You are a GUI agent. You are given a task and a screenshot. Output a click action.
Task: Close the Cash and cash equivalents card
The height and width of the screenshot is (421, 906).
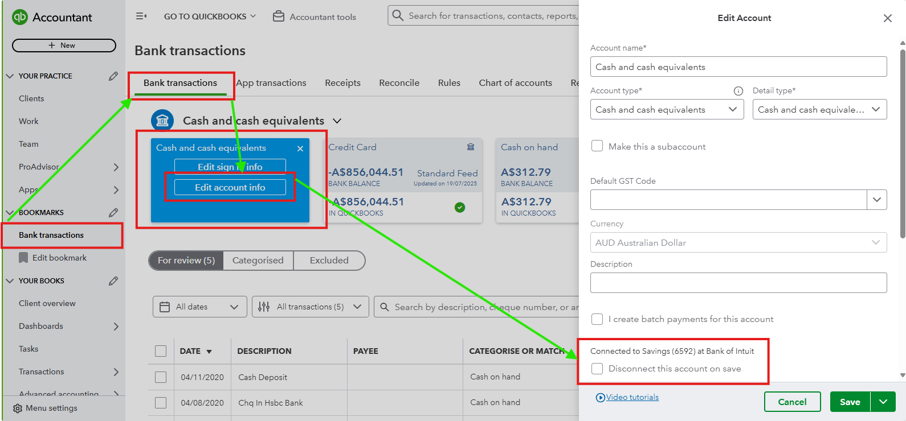pyautogui.click(x=300, y=148)
